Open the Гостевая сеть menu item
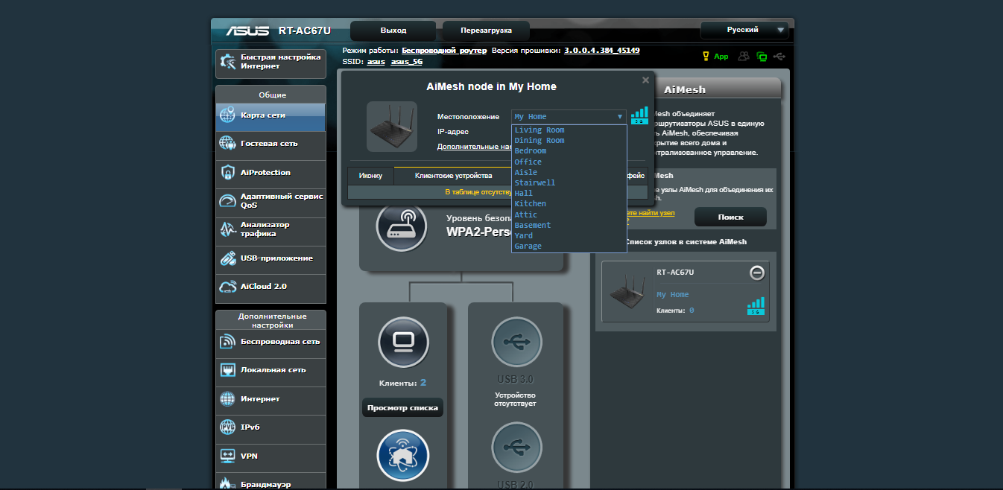This screenshot has width=1003, height=490. click(269, 143)
